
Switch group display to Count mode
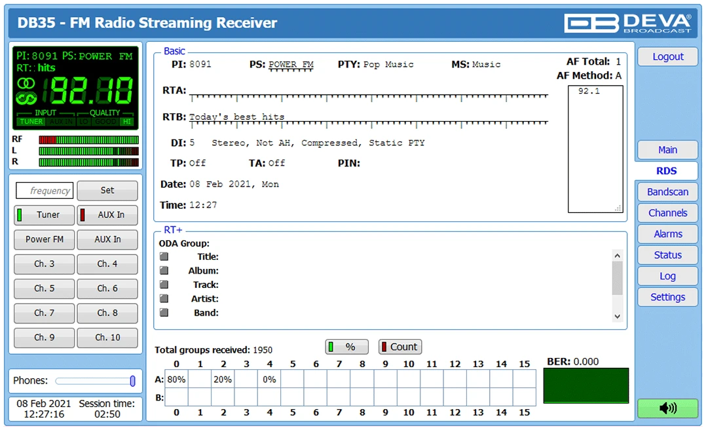coord(399,347)
